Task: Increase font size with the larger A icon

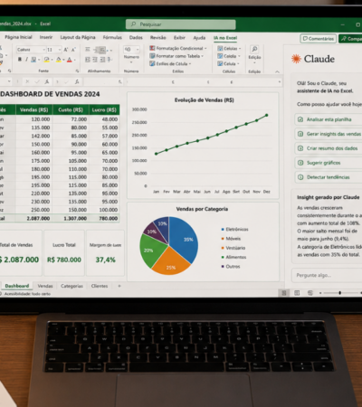Action: coord(66,50)
